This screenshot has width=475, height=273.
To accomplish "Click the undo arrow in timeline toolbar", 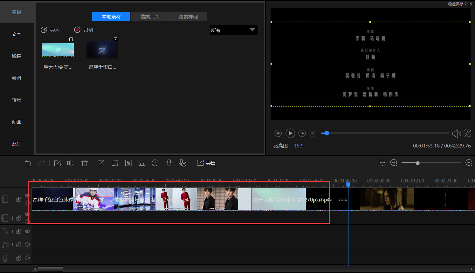I will click(x=28, y=163).
